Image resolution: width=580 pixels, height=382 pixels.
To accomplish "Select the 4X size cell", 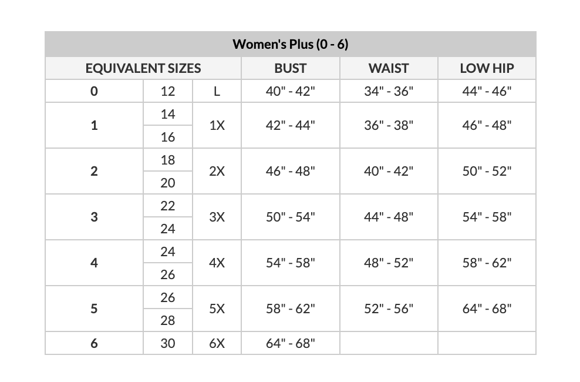I will point(217,263).
